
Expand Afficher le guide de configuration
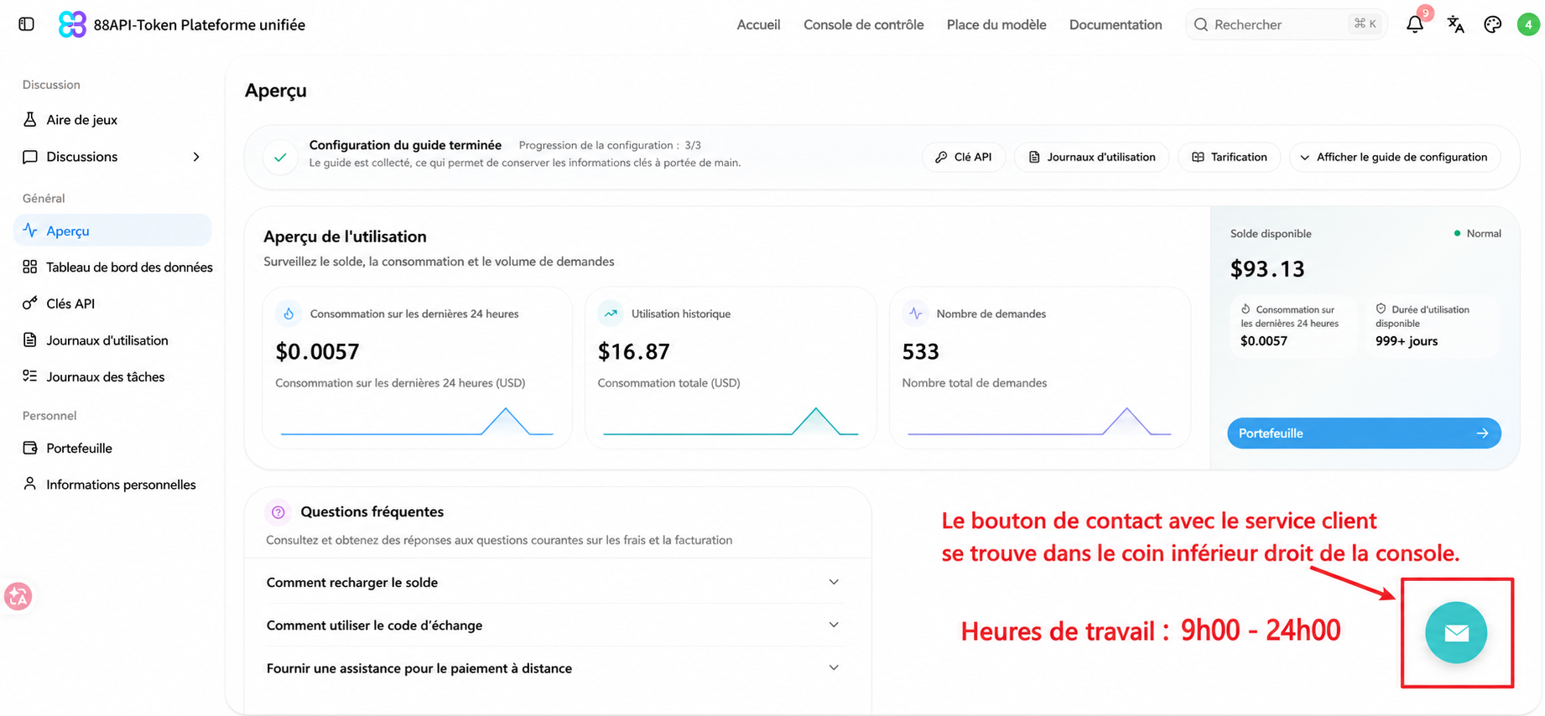tap(1394, 157)
